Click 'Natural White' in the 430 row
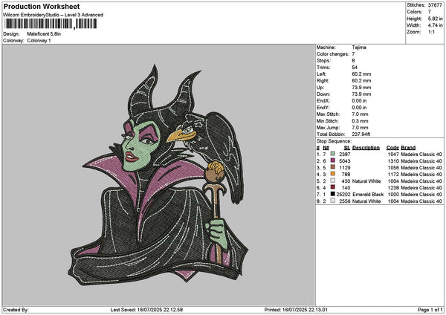The image size is (446, 315). (366, 181)
